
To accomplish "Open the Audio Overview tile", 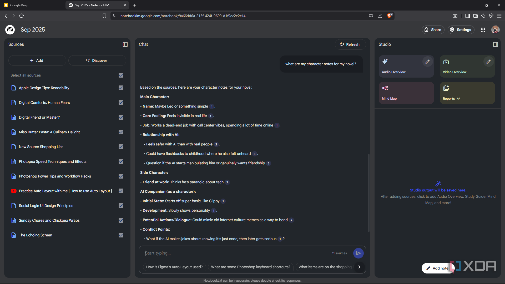I will click(x=406, y=66).
